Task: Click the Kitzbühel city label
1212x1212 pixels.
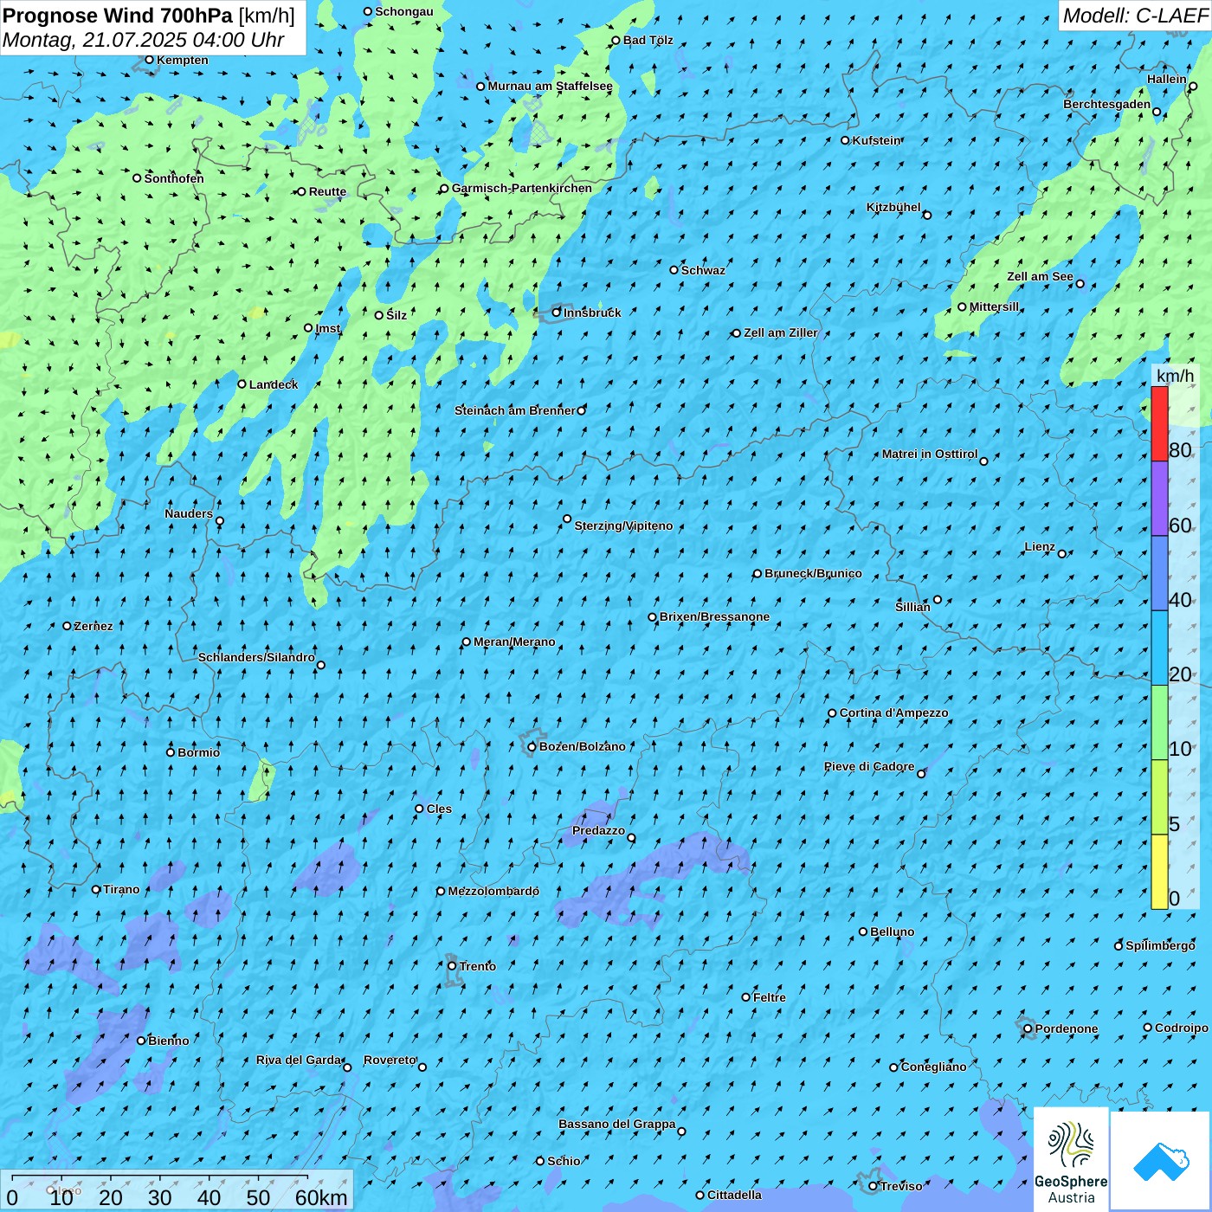Action: point(893,207)
